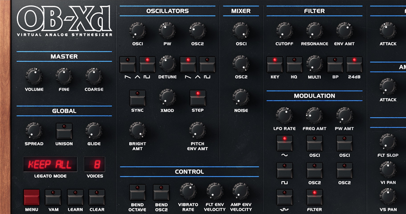The height and width of the screenshot is (214, 406).
Task: Open the red MENU button
Action: [x=31, y=198]
